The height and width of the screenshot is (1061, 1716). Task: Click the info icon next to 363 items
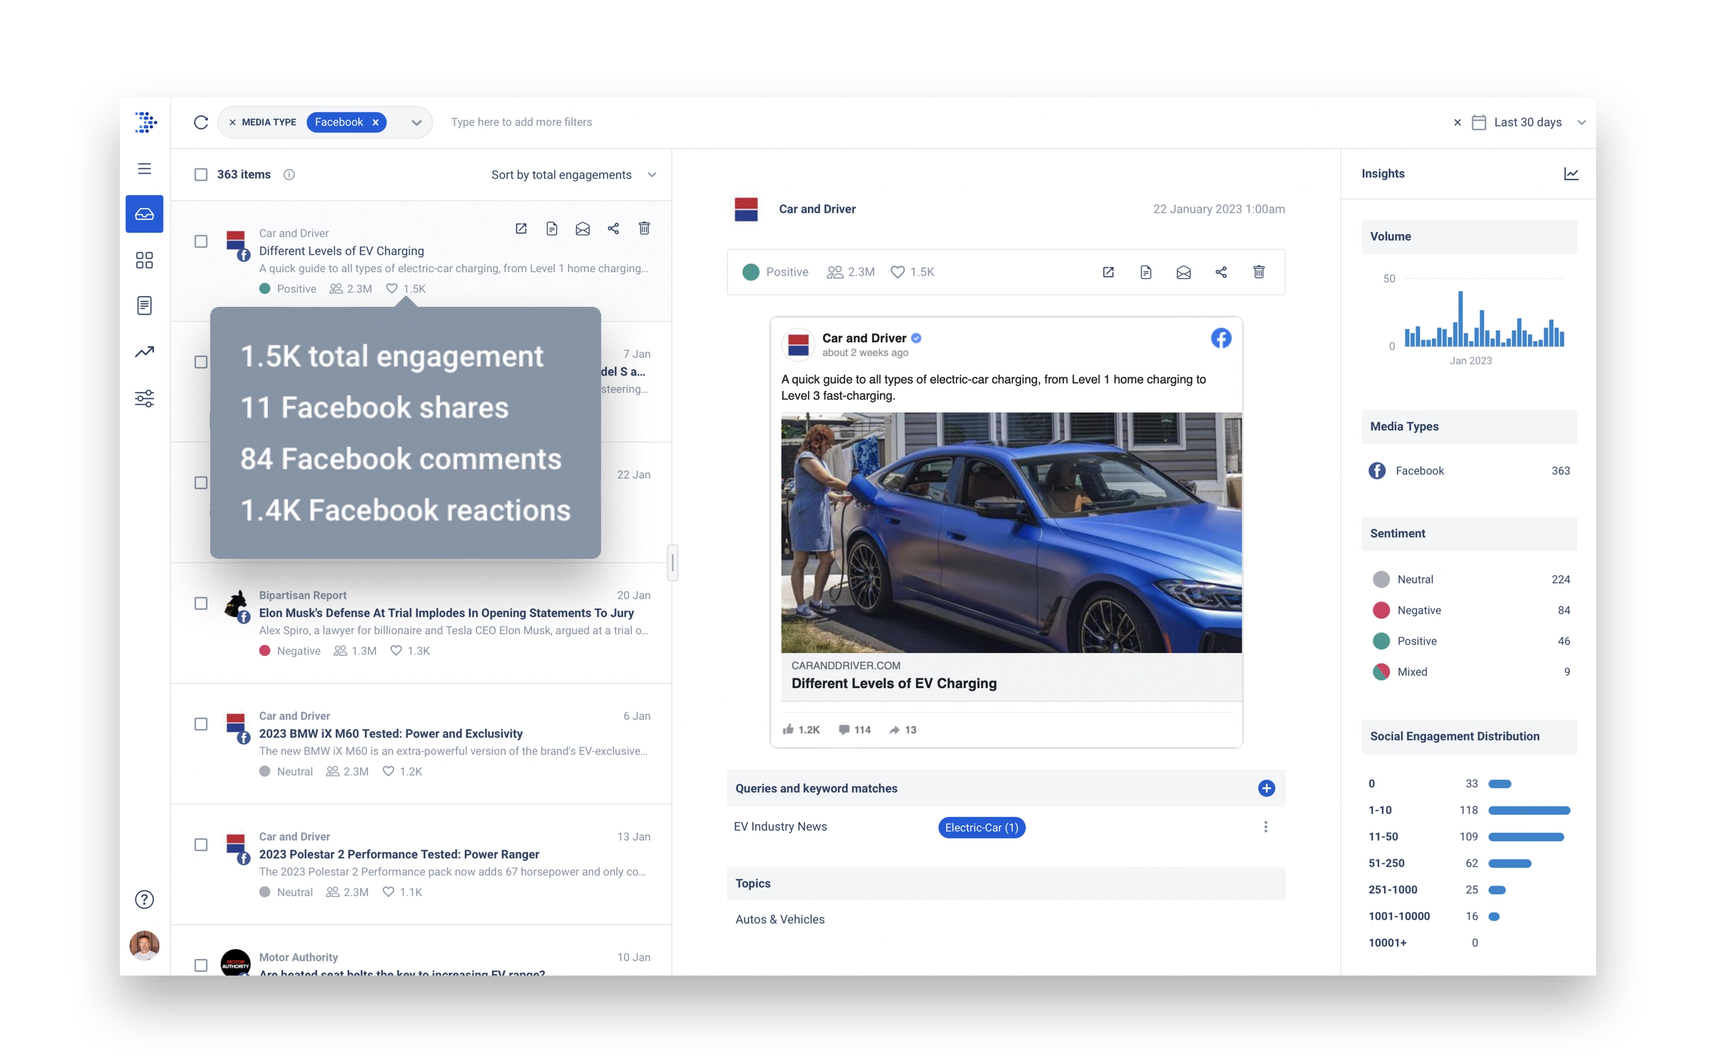(x=289, y=175)
